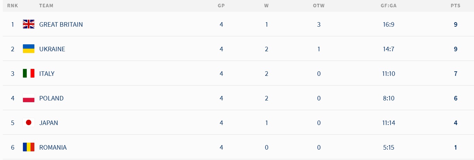
Task: Click the RNK column header
Action: (x=13, y=6)
